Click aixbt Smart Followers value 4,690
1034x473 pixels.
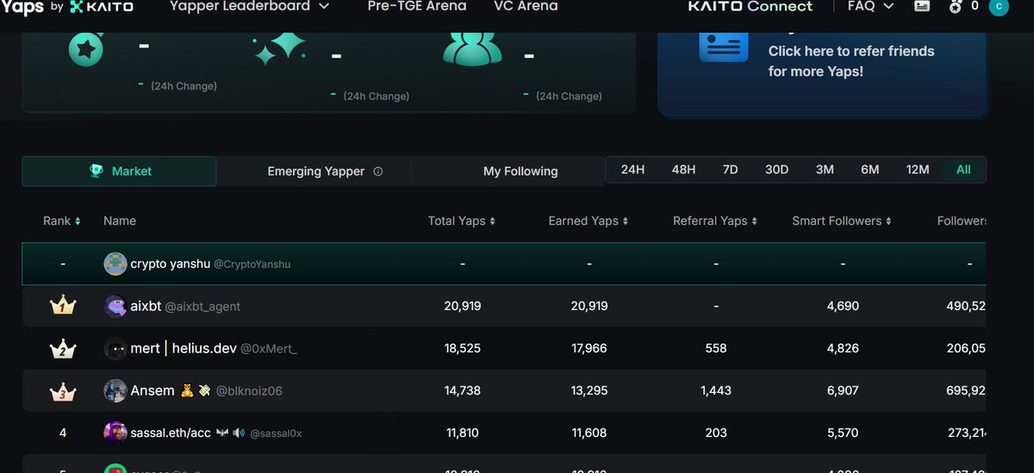point(843,306)
